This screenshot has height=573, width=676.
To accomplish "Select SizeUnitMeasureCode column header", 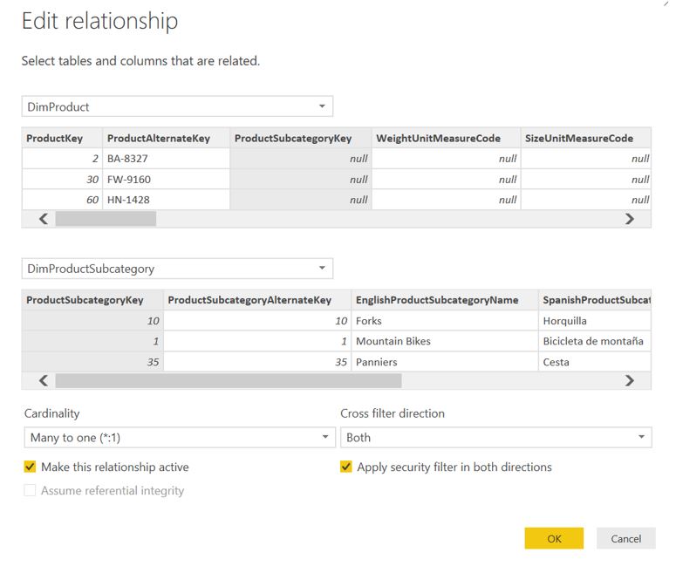I will tap(586, 139).
